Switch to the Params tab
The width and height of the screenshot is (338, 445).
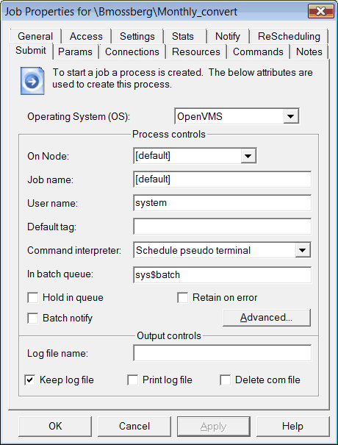(75, 52)
